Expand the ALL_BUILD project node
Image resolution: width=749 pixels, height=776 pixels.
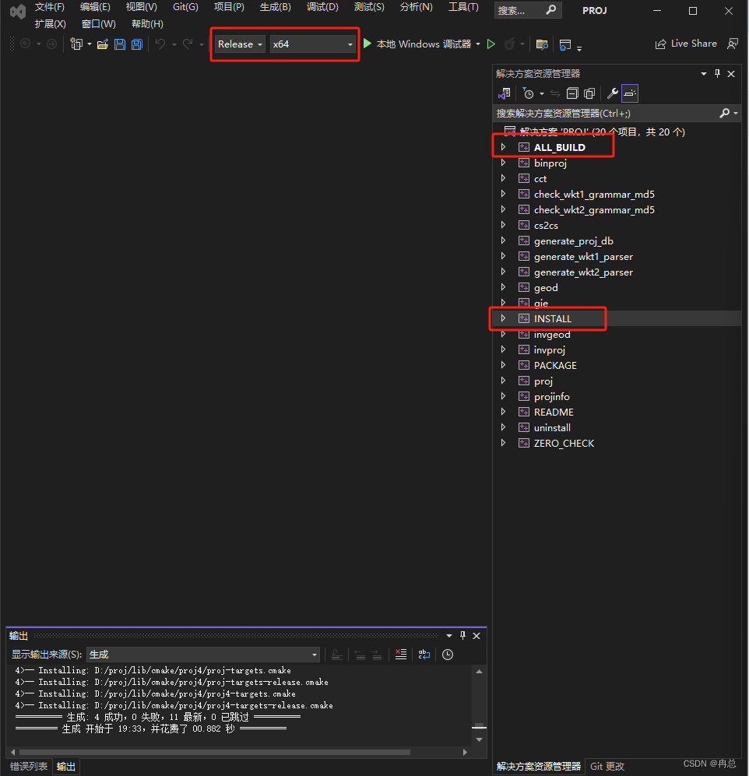tap(504, 147)
